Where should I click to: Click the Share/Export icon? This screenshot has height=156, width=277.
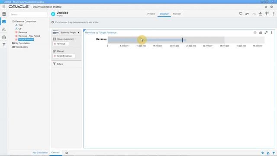tap(261, 14)
